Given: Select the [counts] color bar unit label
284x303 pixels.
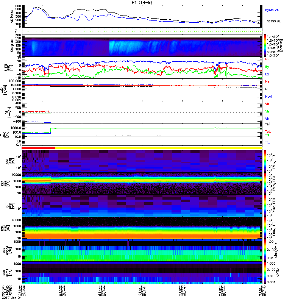Looking at the screenshot, I should [x=281, y=45].
